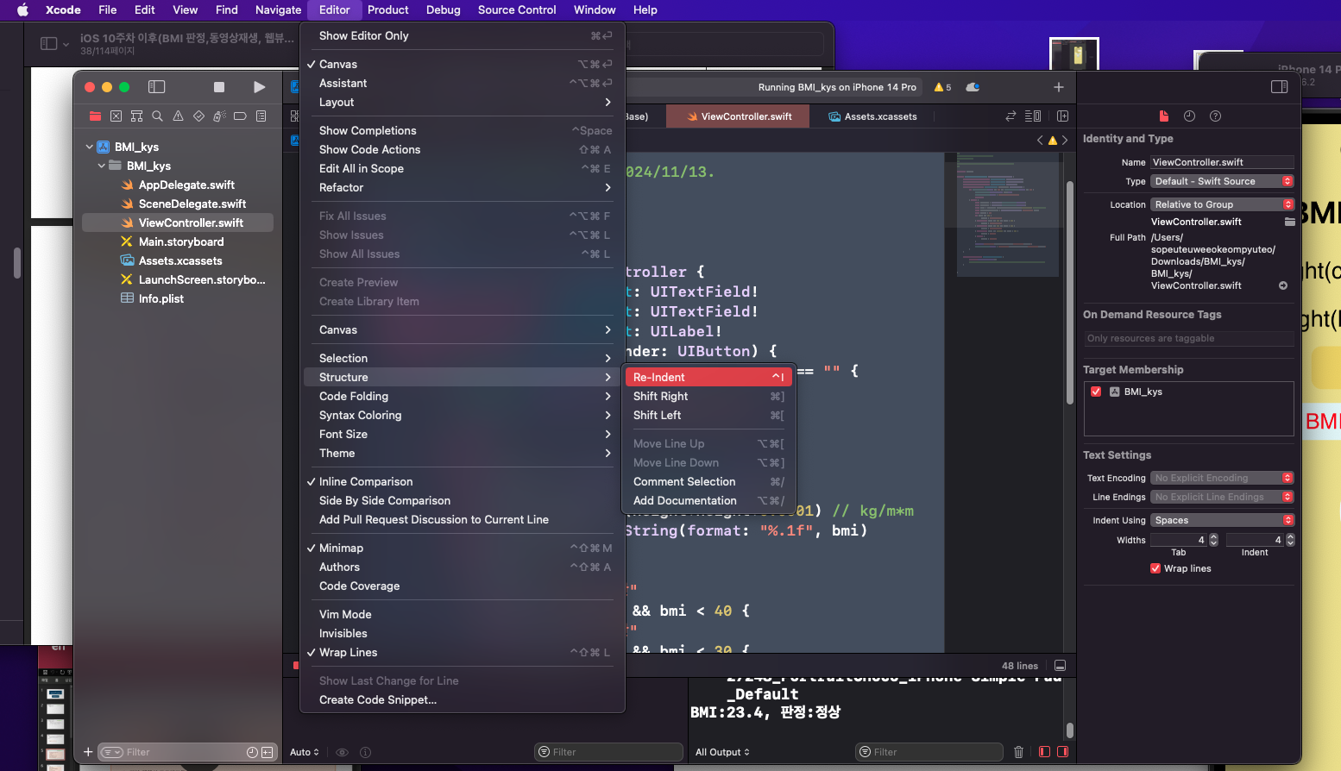Stop the running BMI_kys app
The height and width of the screenshot is (771, 1341).
219,87
